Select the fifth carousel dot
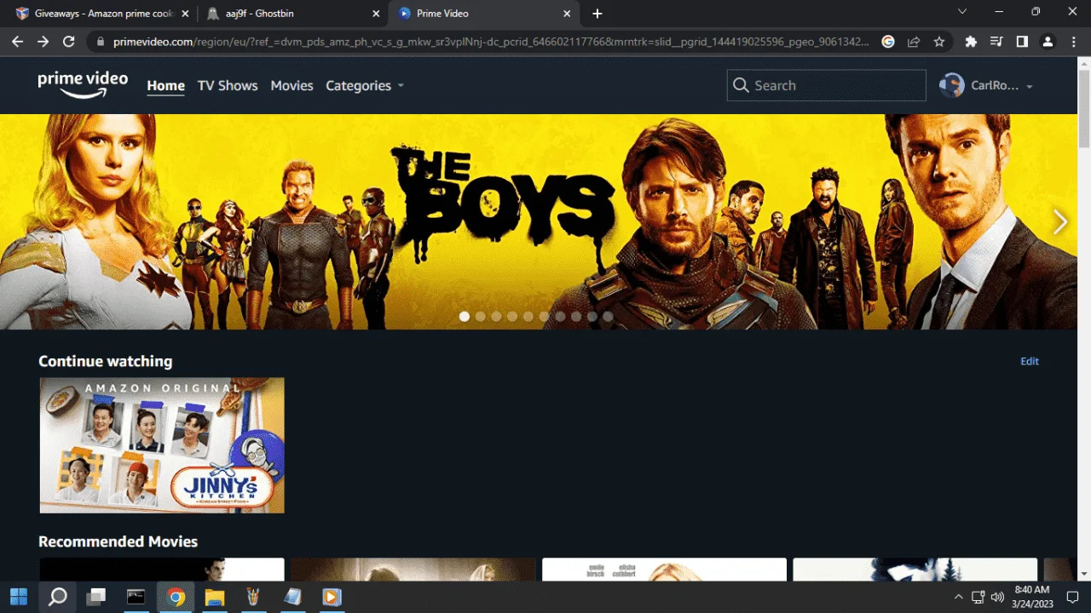Viewport: 1091px width, 613px height. click(528, 316)
